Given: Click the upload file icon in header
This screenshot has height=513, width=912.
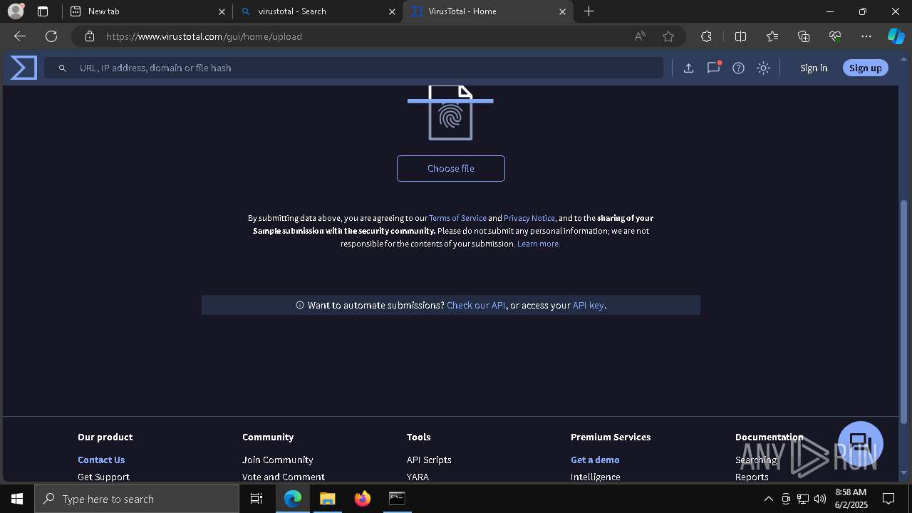Looking at the screenshot, I should [x=688, y=68].
